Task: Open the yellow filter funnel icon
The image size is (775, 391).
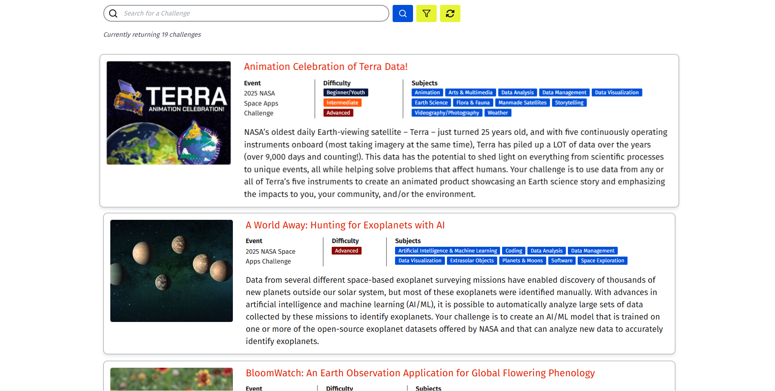Action: coord(426,13)
